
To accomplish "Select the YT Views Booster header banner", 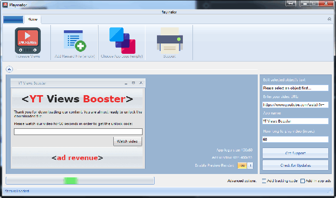I will pos(77,99).
